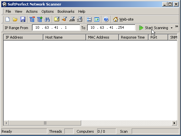This screenshot has height=136, width=181.
Task: Sort by the Host Name column header
Action: (65, 37)
